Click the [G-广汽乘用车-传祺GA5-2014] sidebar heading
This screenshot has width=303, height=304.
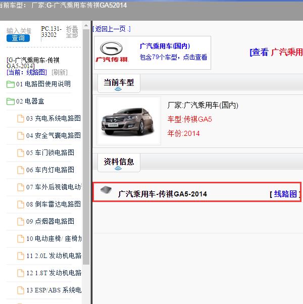(x=33, y=63)
